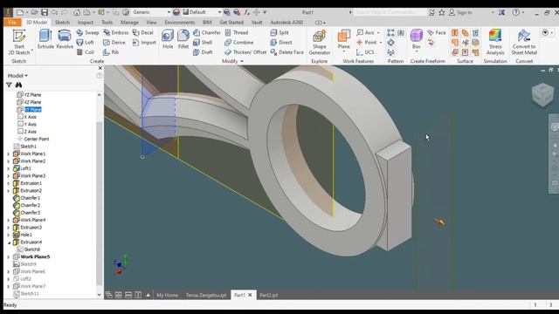Click Sign In
The width and height of the screenshot is (559, 314).
(460, 12)
